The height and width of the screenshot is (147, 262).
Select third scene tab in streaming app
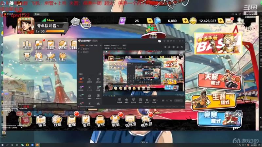[x=91, y=45]
